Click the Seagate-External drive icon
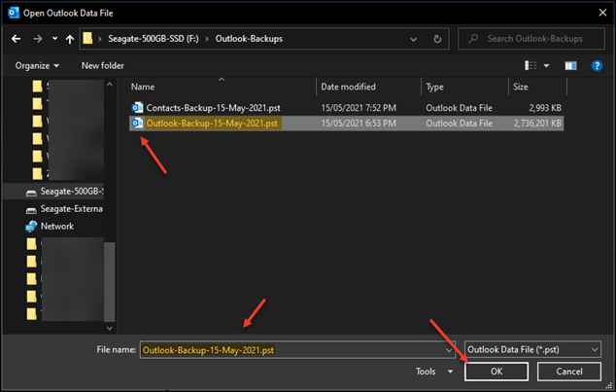Image resolution: width=616 pixels, height=392 pixels. coord(31,210)
